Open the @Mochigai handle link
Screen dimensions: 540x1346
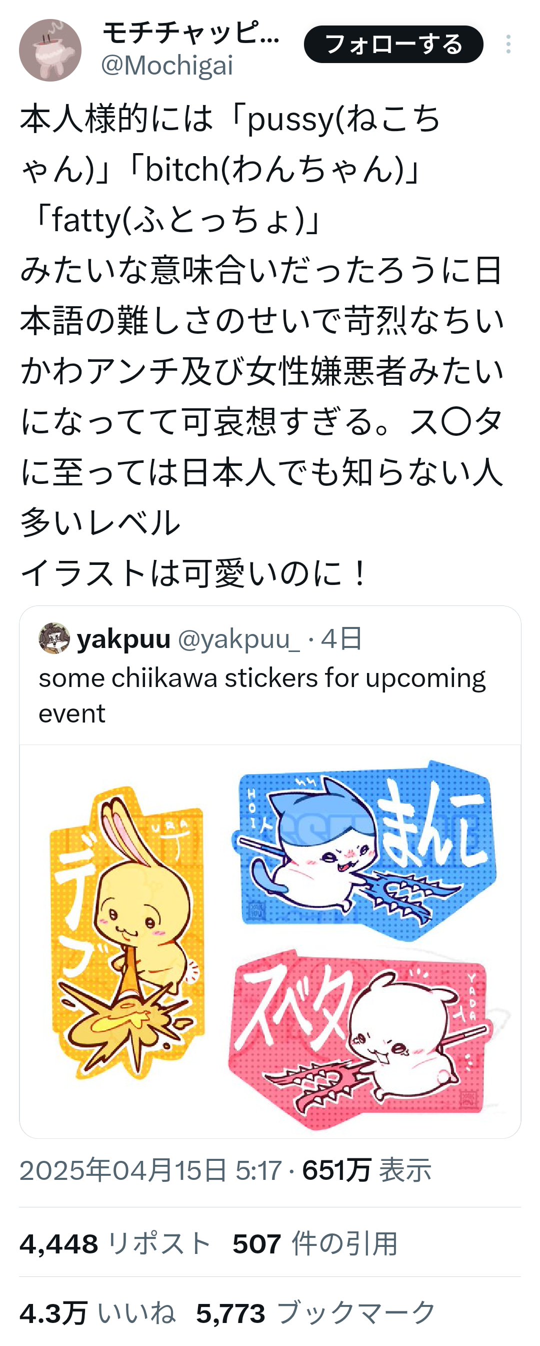pos(167,66)
